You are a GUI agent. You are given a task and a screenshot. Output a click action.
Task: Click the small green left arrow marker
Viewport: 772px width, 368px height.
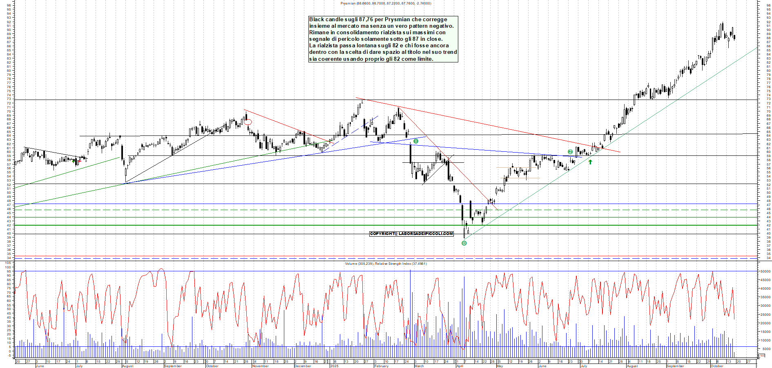(74, 161)
